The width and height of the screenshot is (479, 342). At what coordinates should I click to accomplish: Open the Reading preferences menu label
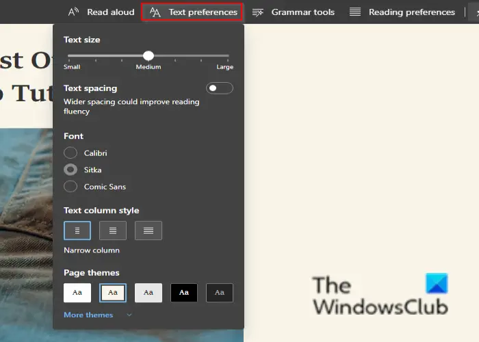click(412, 12)
